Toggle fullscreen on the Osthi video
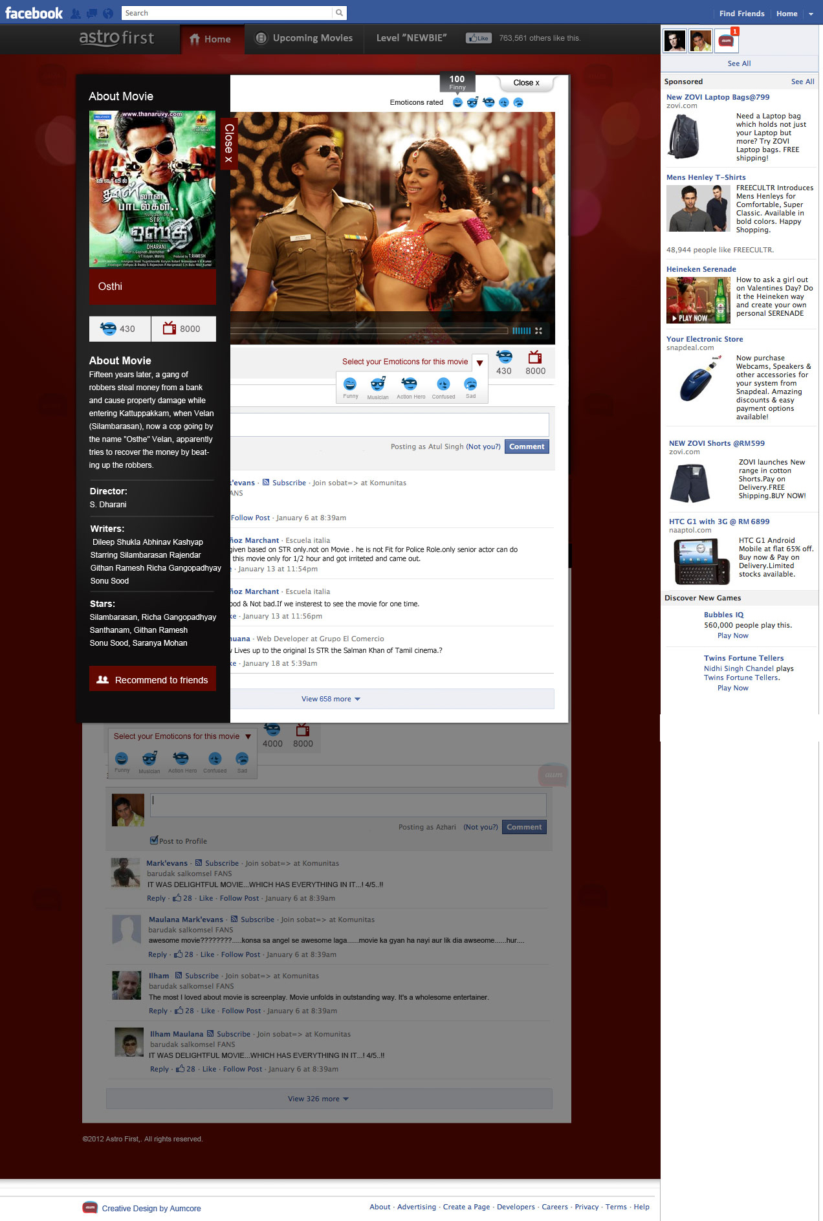The image size is (823, 1221). click(538, 331)
